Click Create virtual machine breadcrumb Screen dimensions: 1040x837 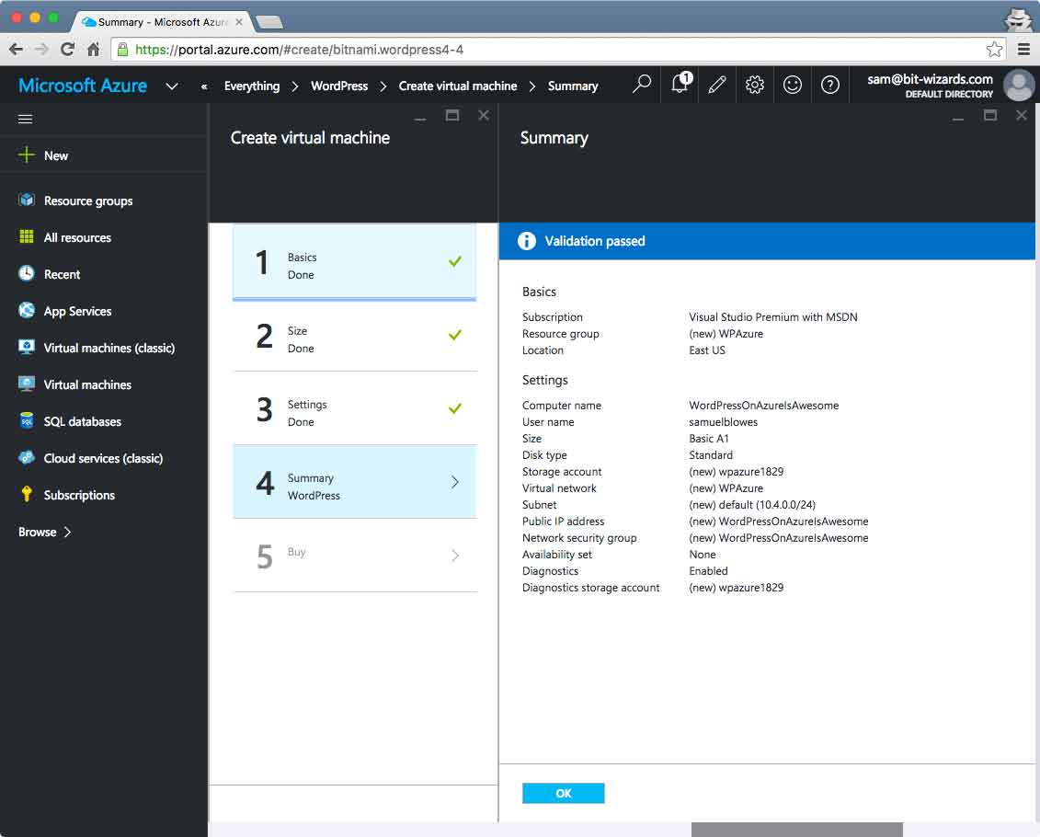click(x=458, y=86)
